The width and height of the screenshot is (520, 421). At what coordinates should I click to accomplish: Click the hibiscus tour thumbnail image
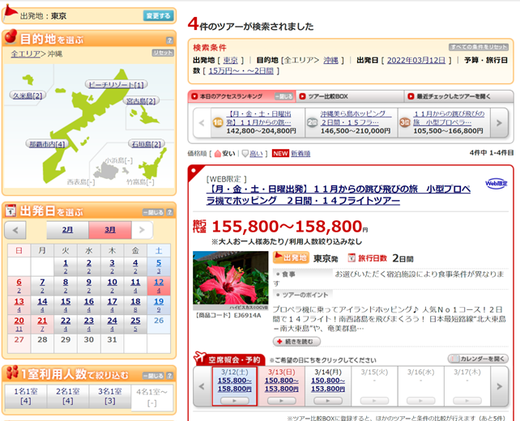tap(228, 279)
